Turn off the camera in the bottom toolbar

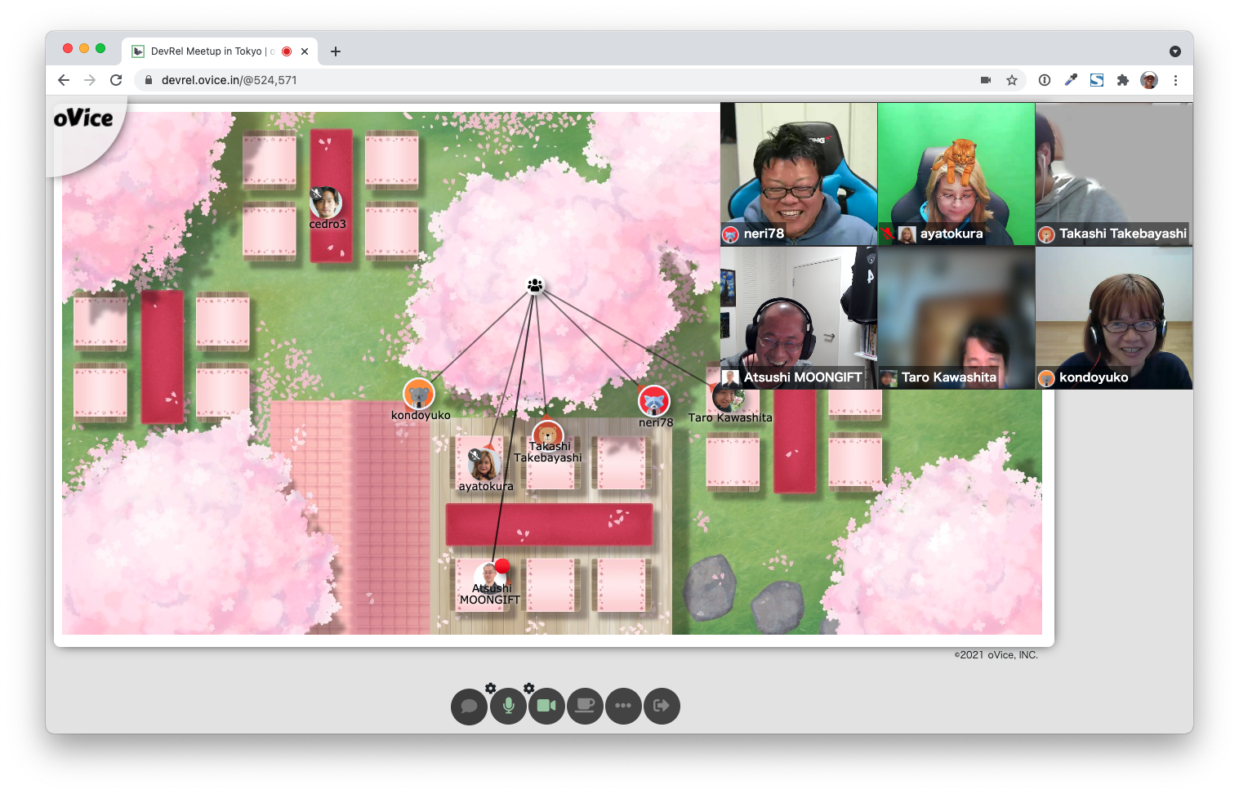tap(546, 706)
